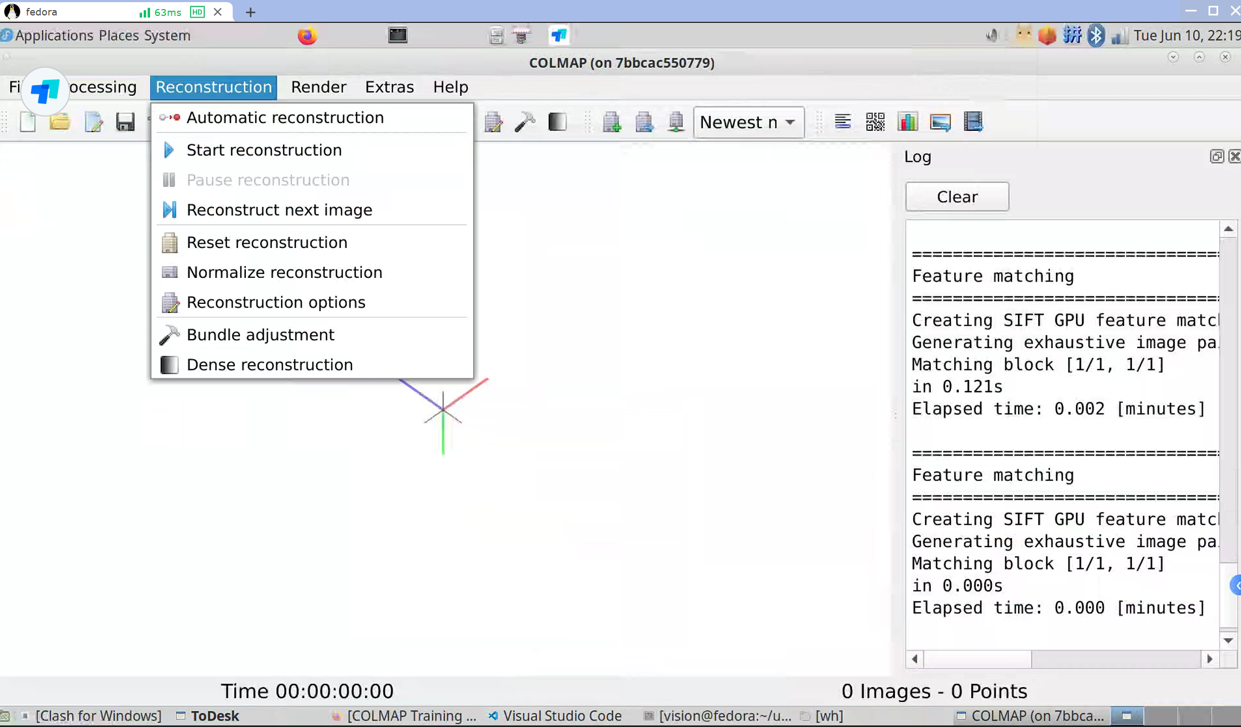Image resolution: width=1241 pixels, height=727 pixels.
Task: Open Reconstruction options from the menu
Action: [x=276, y=302]
